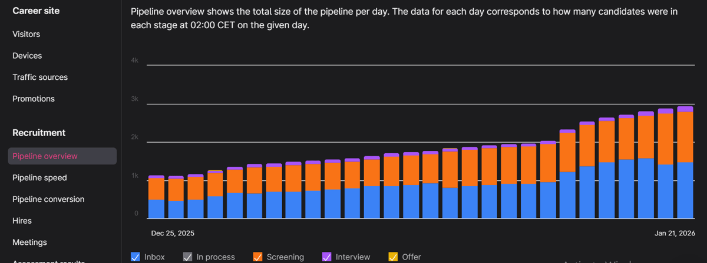Click purple Interview segment of Jan 21 bar
Screen dimensions: 707x263
click(x=685, y=109)
